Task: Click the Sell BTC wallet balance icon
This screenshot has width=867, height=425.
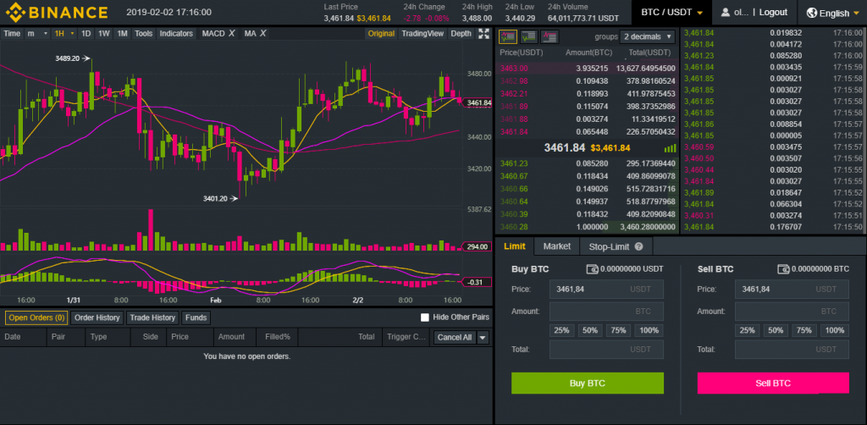Action: [783, 269]
